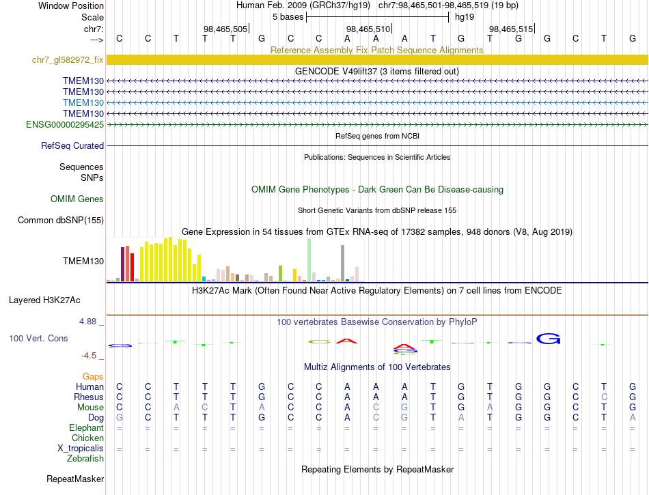649x495 pixels.
Task: Click the position marker 98,465,505
Action: coord(225,29)
